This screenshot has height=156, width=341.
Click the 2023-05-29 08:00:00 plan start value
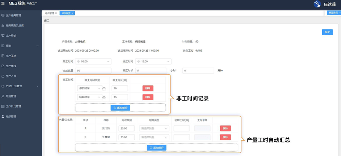click(x=87, y=51)
